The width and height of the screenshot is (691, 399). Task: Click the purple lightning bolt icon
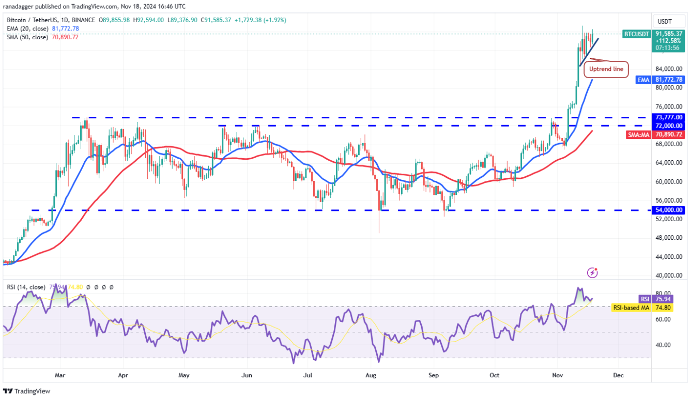pyautogui.click(x=593, y=272)
